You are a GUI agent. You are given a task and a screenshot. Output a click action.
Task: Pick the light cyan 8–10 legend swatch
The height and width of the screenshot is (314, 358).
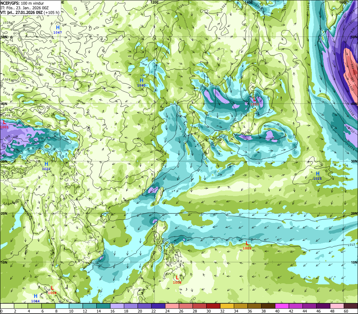[x=62, y=306]
